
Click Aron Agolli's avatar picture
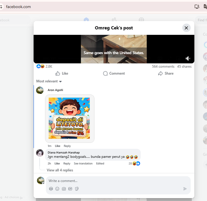coord(40,90)
